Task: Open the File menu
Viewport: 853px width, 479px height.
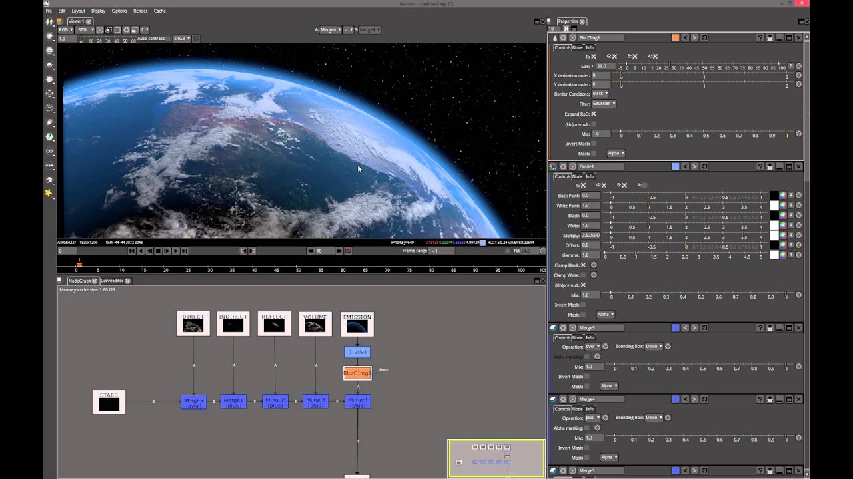Action: (x=49, y=11)
